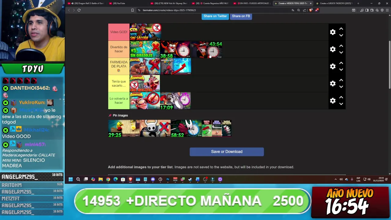Click the Divertido de hacer tier label
This screenshot has width=391, height=220.
tap(119, 49)
